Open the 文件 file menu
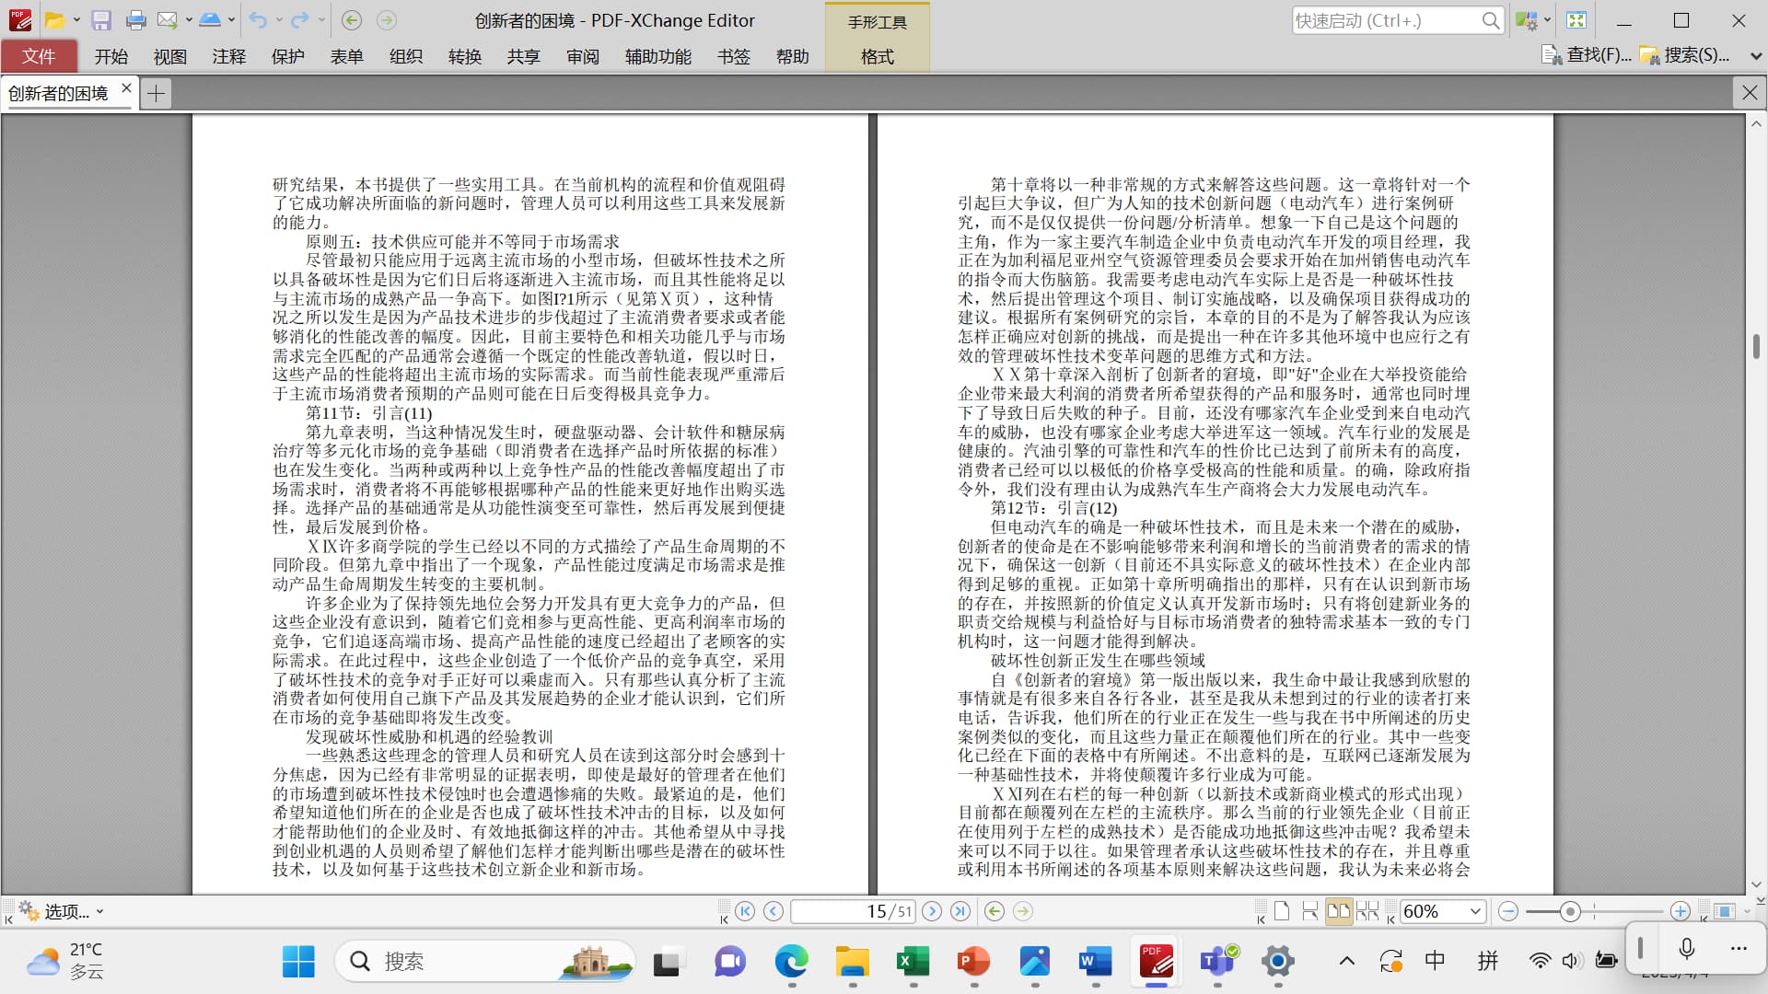1768x994 pixels. [x=39, y=56]
